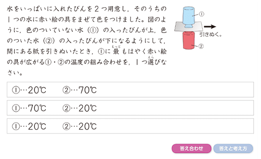Click the pink 答え合わせ button
This screenshot has width=261, height=159.
pos(191,148)
